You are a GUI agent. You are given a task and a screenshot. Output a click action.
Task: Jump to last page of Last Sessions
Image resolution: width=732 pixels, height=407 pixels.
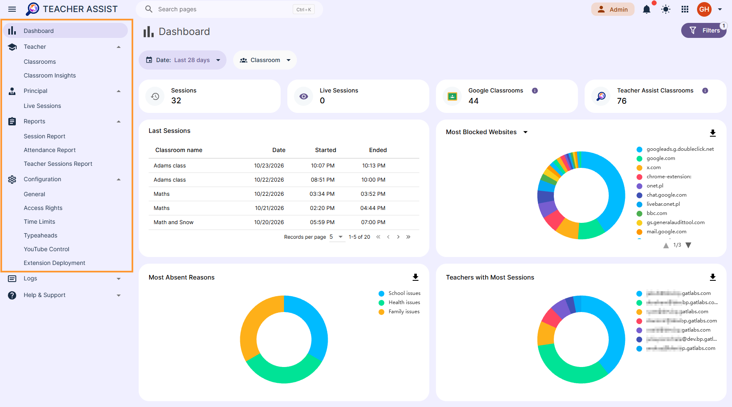408,237
